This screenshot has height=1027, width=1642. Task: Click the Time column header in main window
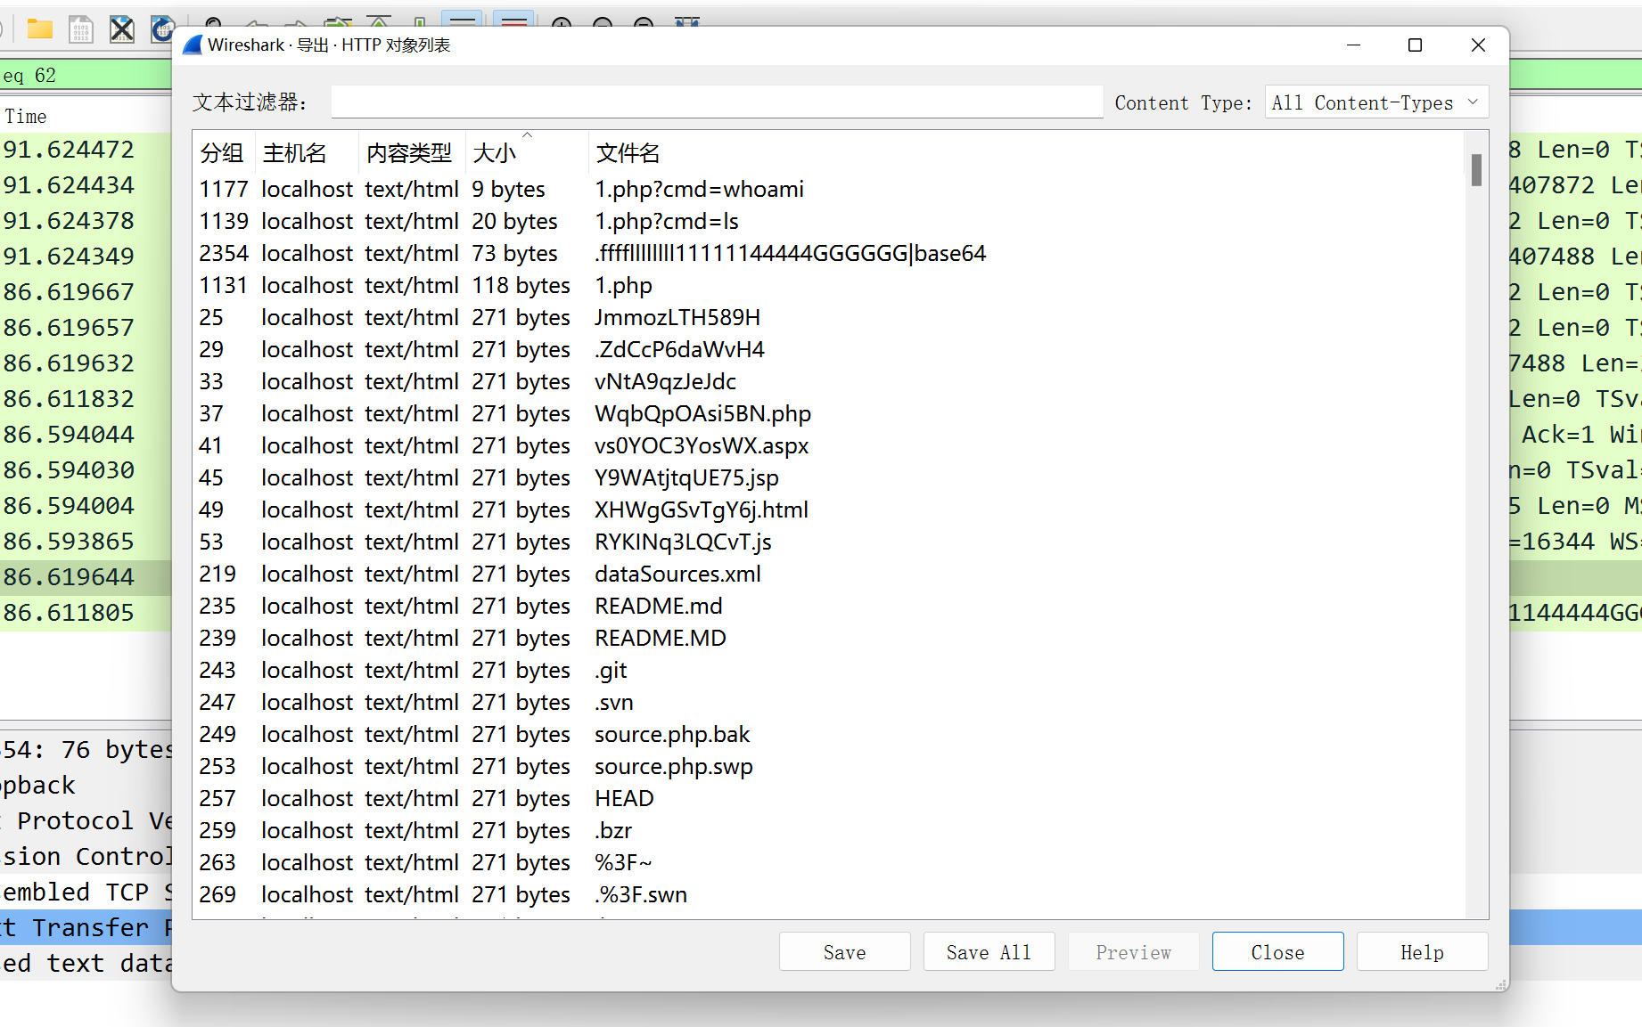[25, 116]
